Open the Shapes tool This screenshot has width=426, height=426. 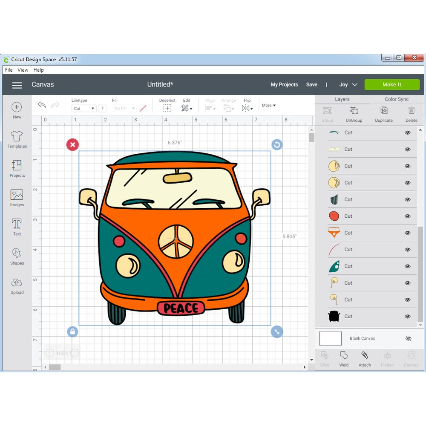(17, 256)
